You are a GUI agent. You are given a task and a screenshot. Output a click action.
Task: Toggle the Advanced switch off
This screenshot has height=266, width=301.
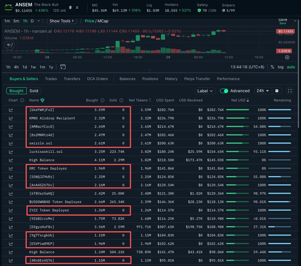224,91
